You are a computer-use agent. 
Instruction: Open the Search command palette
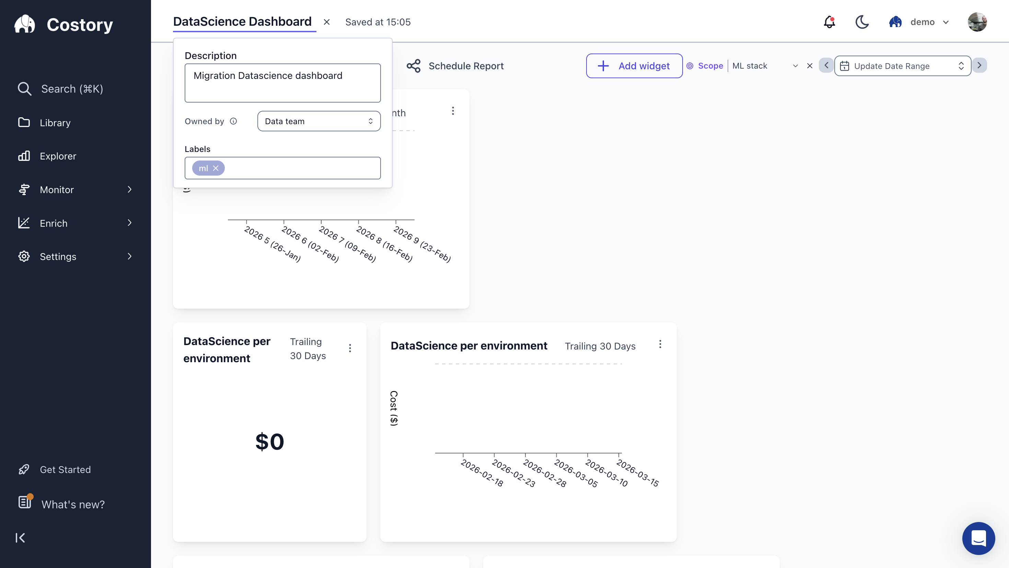(71, 89)
